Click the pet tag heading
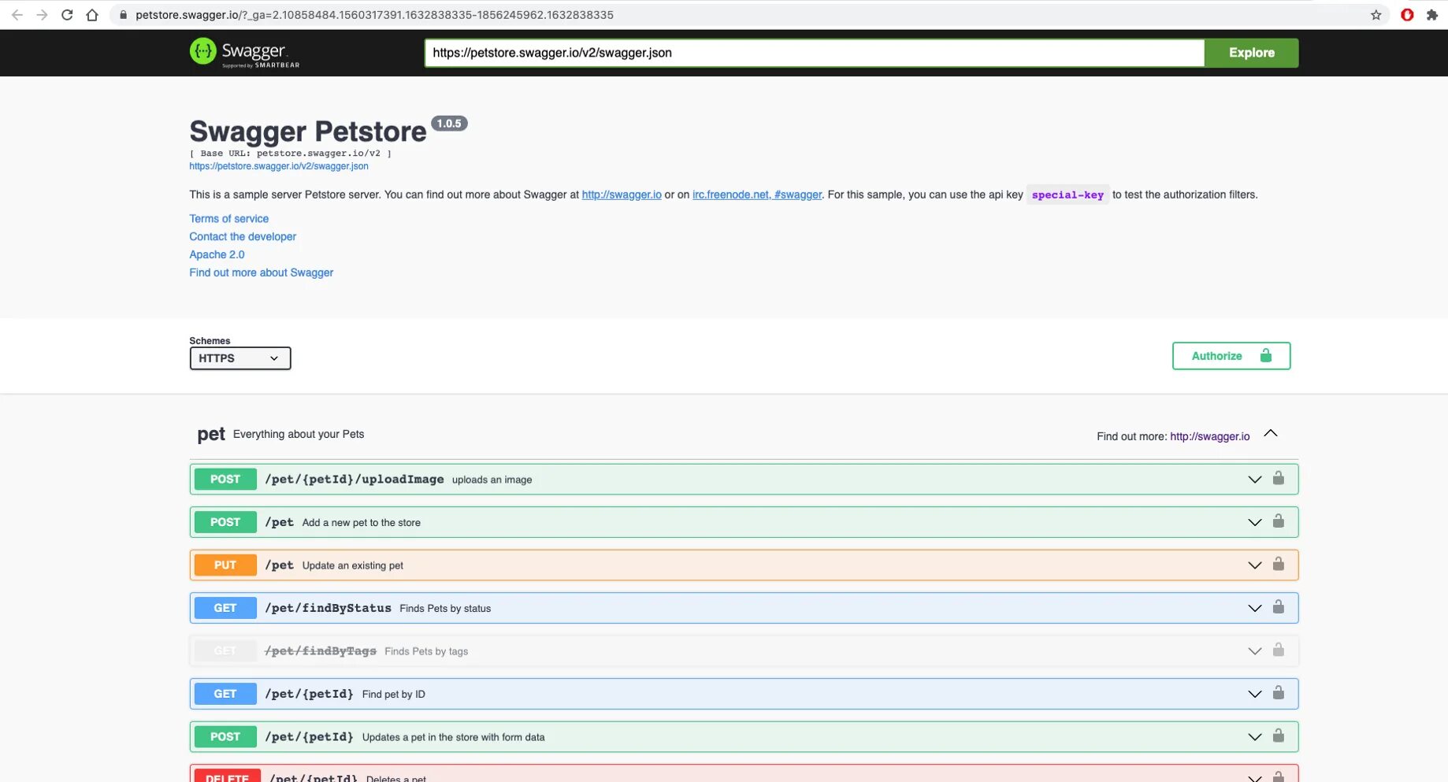1448x782 pixels. [211, 435]
